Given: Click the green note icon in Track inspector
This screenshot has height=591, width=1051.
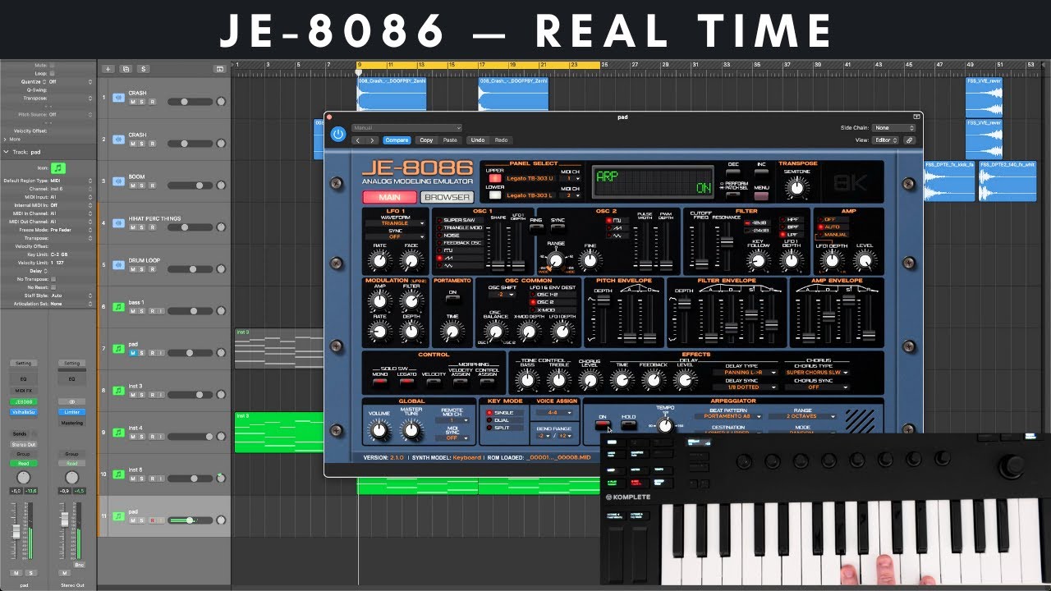Looking at the screenshot, I should (x=57, y=167).
